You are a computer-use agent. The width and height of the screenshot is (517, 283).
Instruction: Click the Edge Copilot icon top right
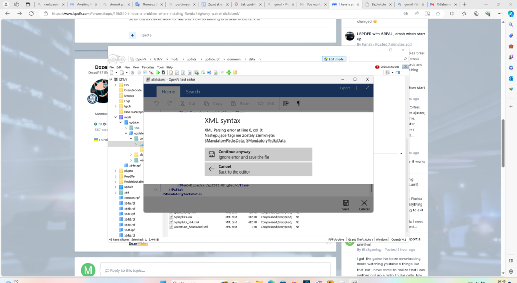click(511, 13)
